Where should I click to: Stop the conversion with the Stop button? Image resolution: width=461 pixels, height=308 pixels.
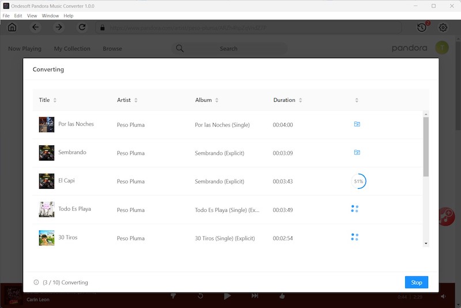(416, 282)
